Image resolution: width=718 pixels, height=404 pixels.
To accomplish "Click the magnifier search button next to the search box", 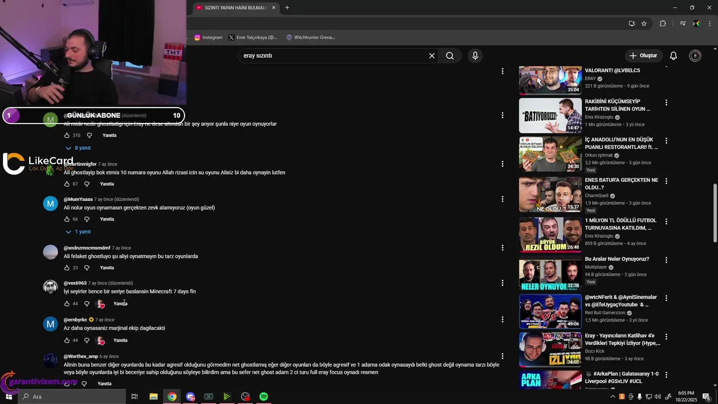I will click(450, 56).
